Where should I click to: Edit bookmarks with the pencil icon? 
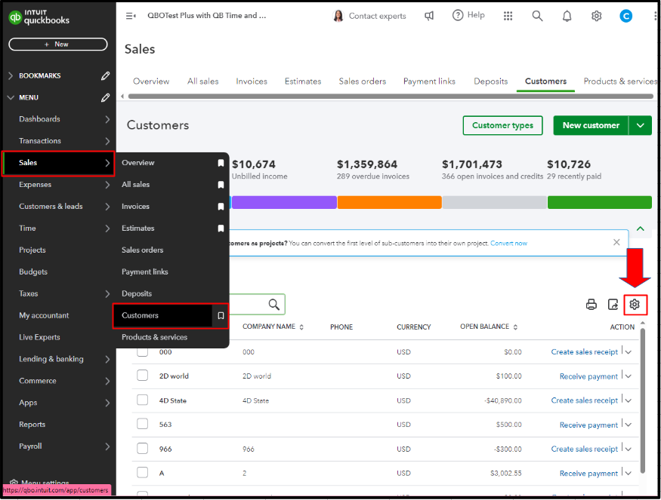click(106, 75)
